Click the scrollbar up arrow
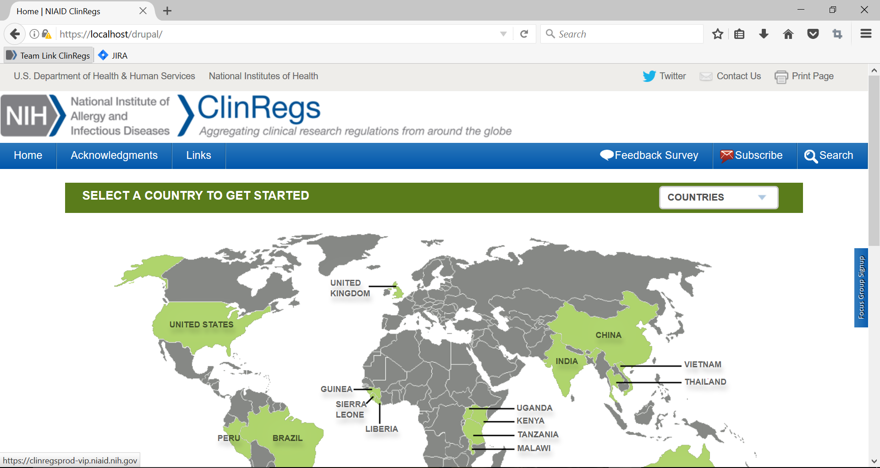This screenshot has width=880, height=468. point(874,71)
